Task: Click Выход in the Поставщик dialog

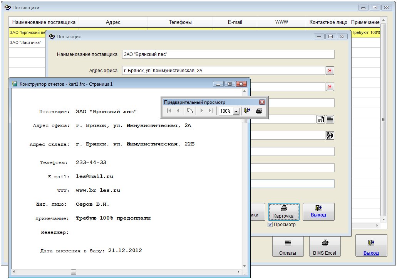Action: [x=318, y=211]
